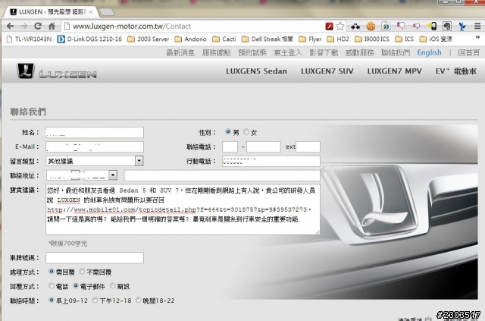Click the address bar URL
The image size is (485, 321).
pyautogui.click(x=132, y=27)
